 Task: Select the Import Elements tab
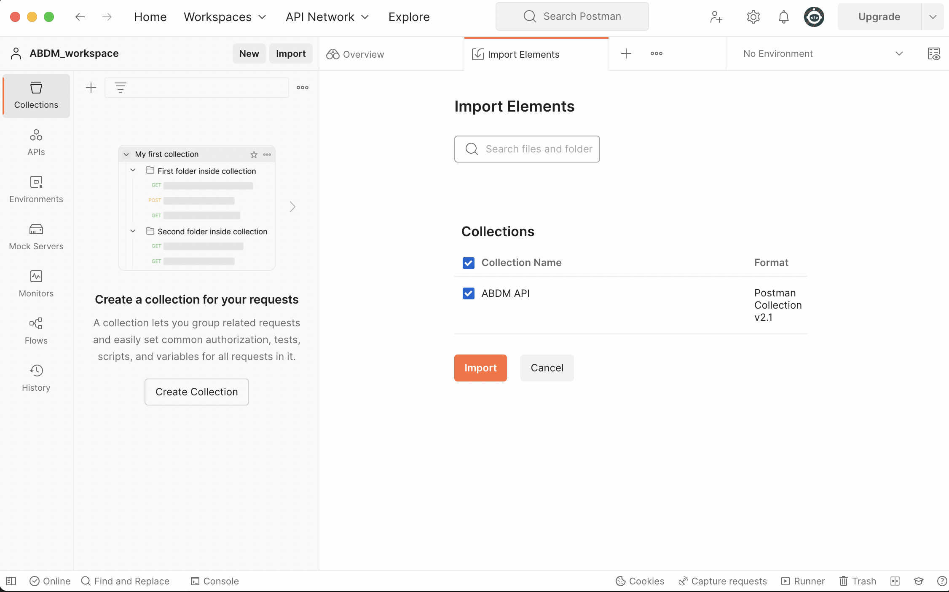(536, 54)
